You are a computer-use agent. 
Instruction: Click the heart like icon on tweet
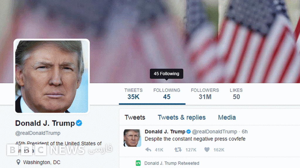pos(207,150)
